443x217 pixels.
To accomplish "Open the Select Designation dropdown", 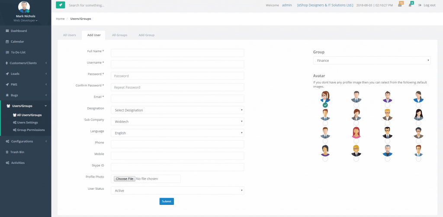I will click(x=177, y=110).
